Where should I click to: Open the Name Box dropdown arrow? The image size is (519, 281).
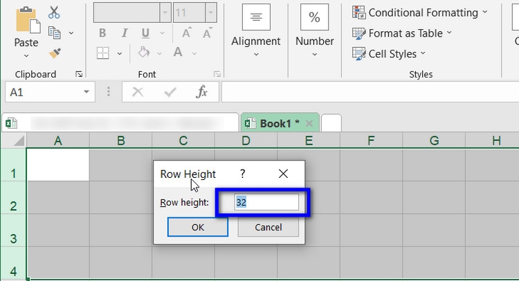86,92
